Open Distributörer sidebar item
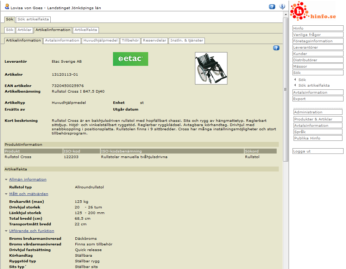This screenshot has height=269, width=346. point(318,60)
